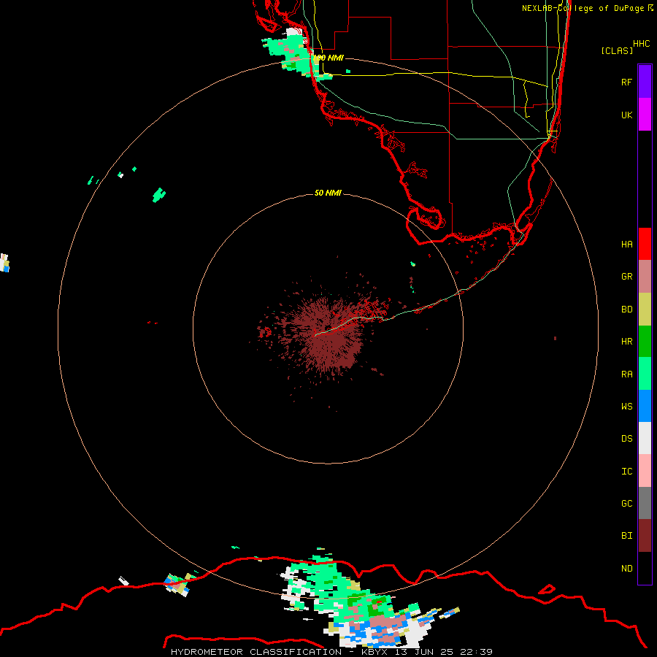Screen dimensions: 657x657
Task: Select the DS white legend swatch
Action: (x=645, y=438)
